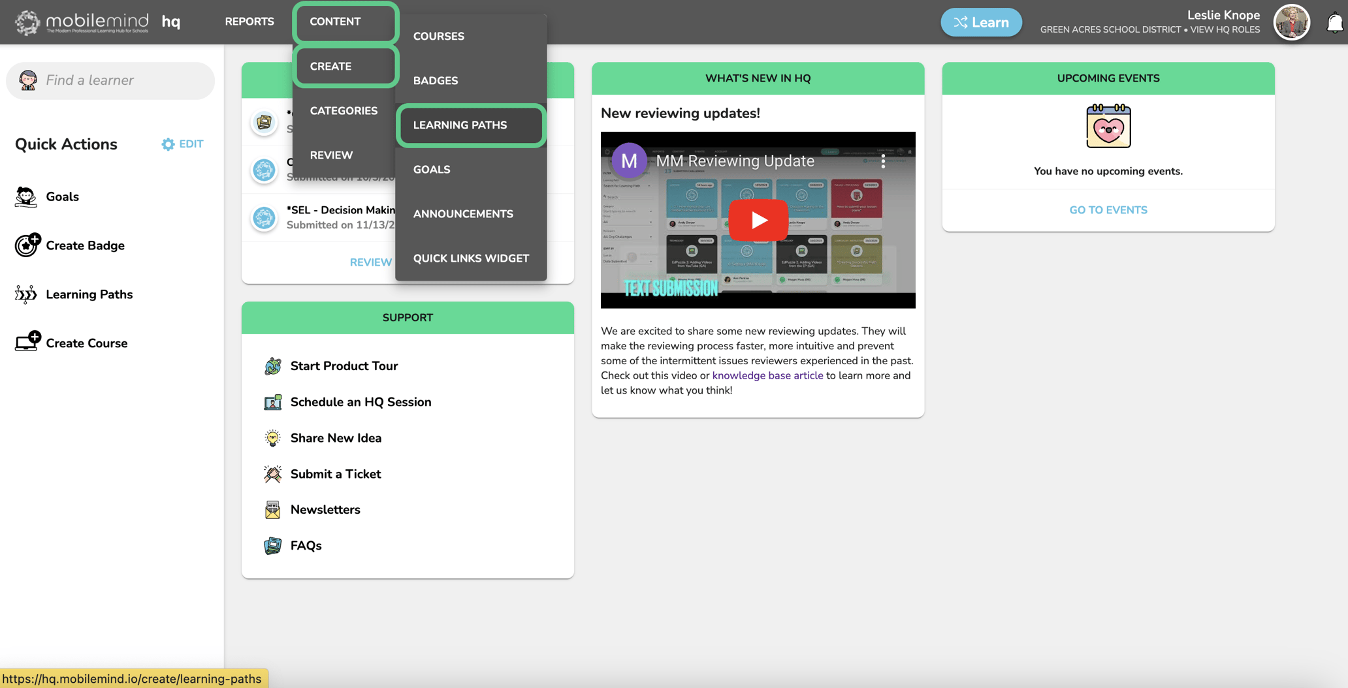Click the Share New Idea lightbulb icon
1348x688 pixels.
coord(272,438)
